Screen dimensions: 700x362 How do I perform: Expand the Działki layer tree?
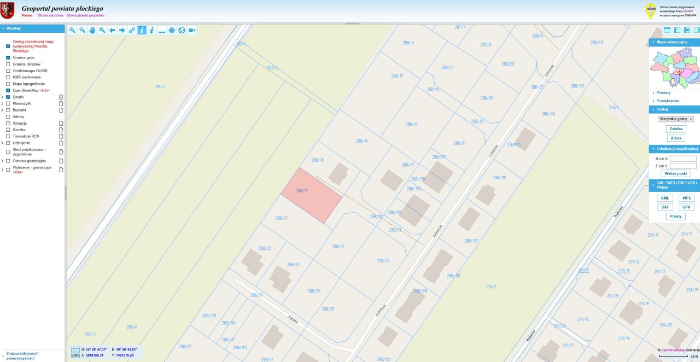tap(2, 97)
